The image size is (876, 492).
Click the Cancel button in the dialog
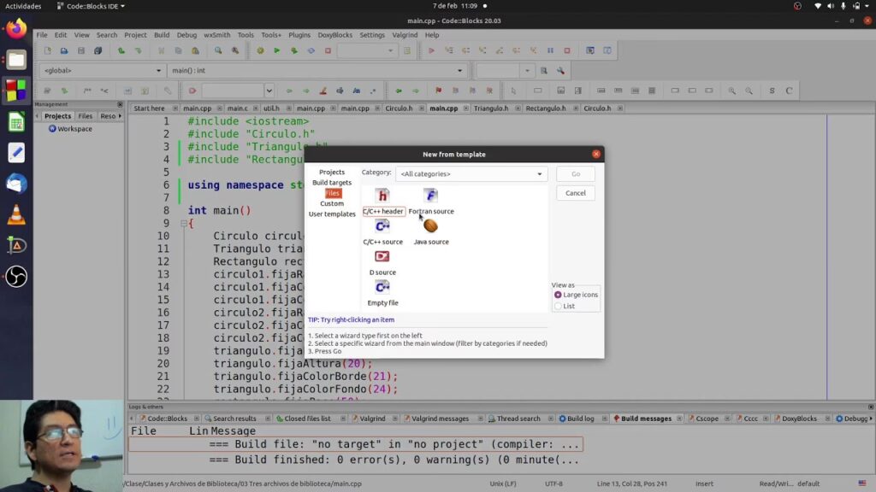575,193
